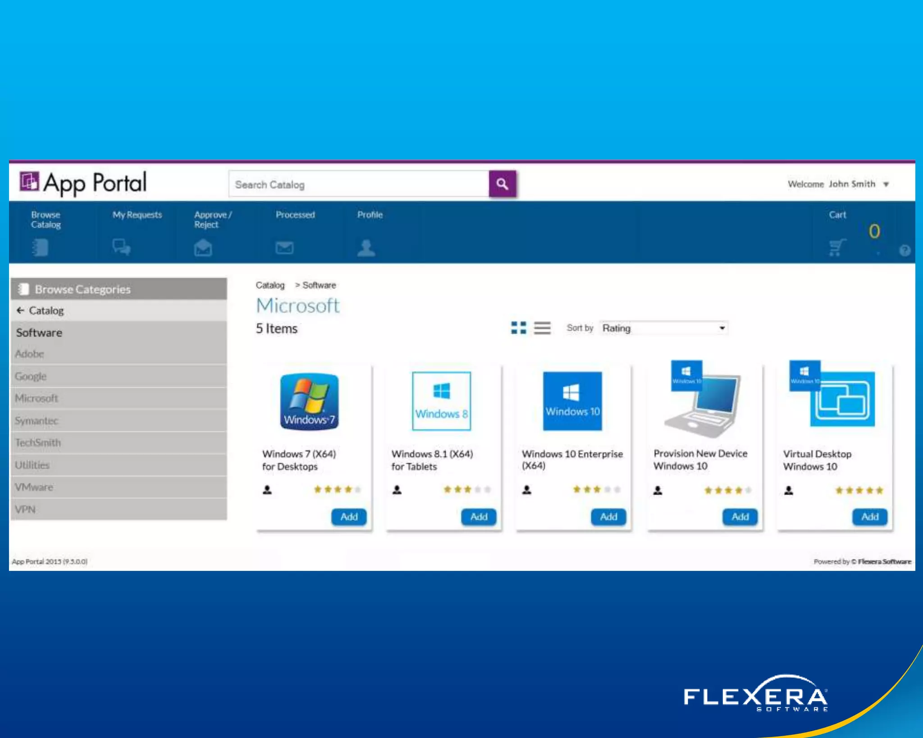The image size is (923, 738).
Task: Switch to grid view icon
Action: pos(518,328)
